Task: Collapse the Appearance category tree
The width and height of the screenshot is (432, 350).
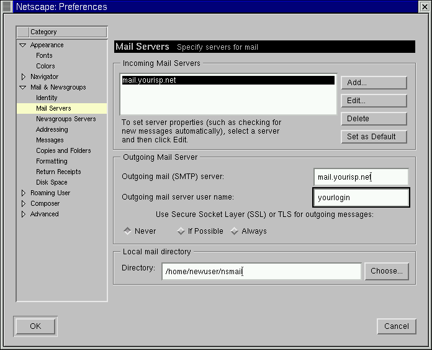Action: point(23,45)
